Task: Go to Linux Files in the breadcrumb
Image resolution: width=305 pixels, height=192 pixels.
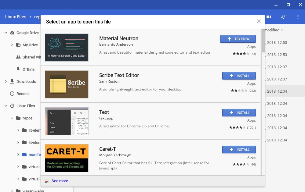Action: (x=16, y=17)
